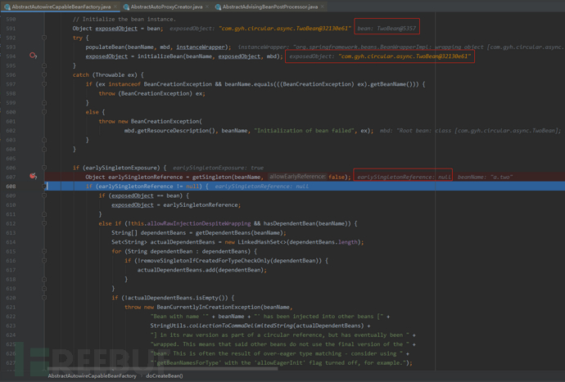Collapse the try block at line 592
The height and width of the screenshot is (382, 565).
pyautogui.click(x=45, y=38)
